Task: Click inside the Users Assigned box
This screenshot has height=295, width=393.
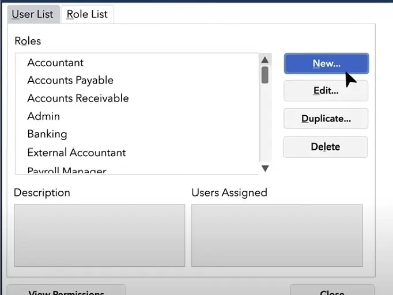Action: coord(277,235)
